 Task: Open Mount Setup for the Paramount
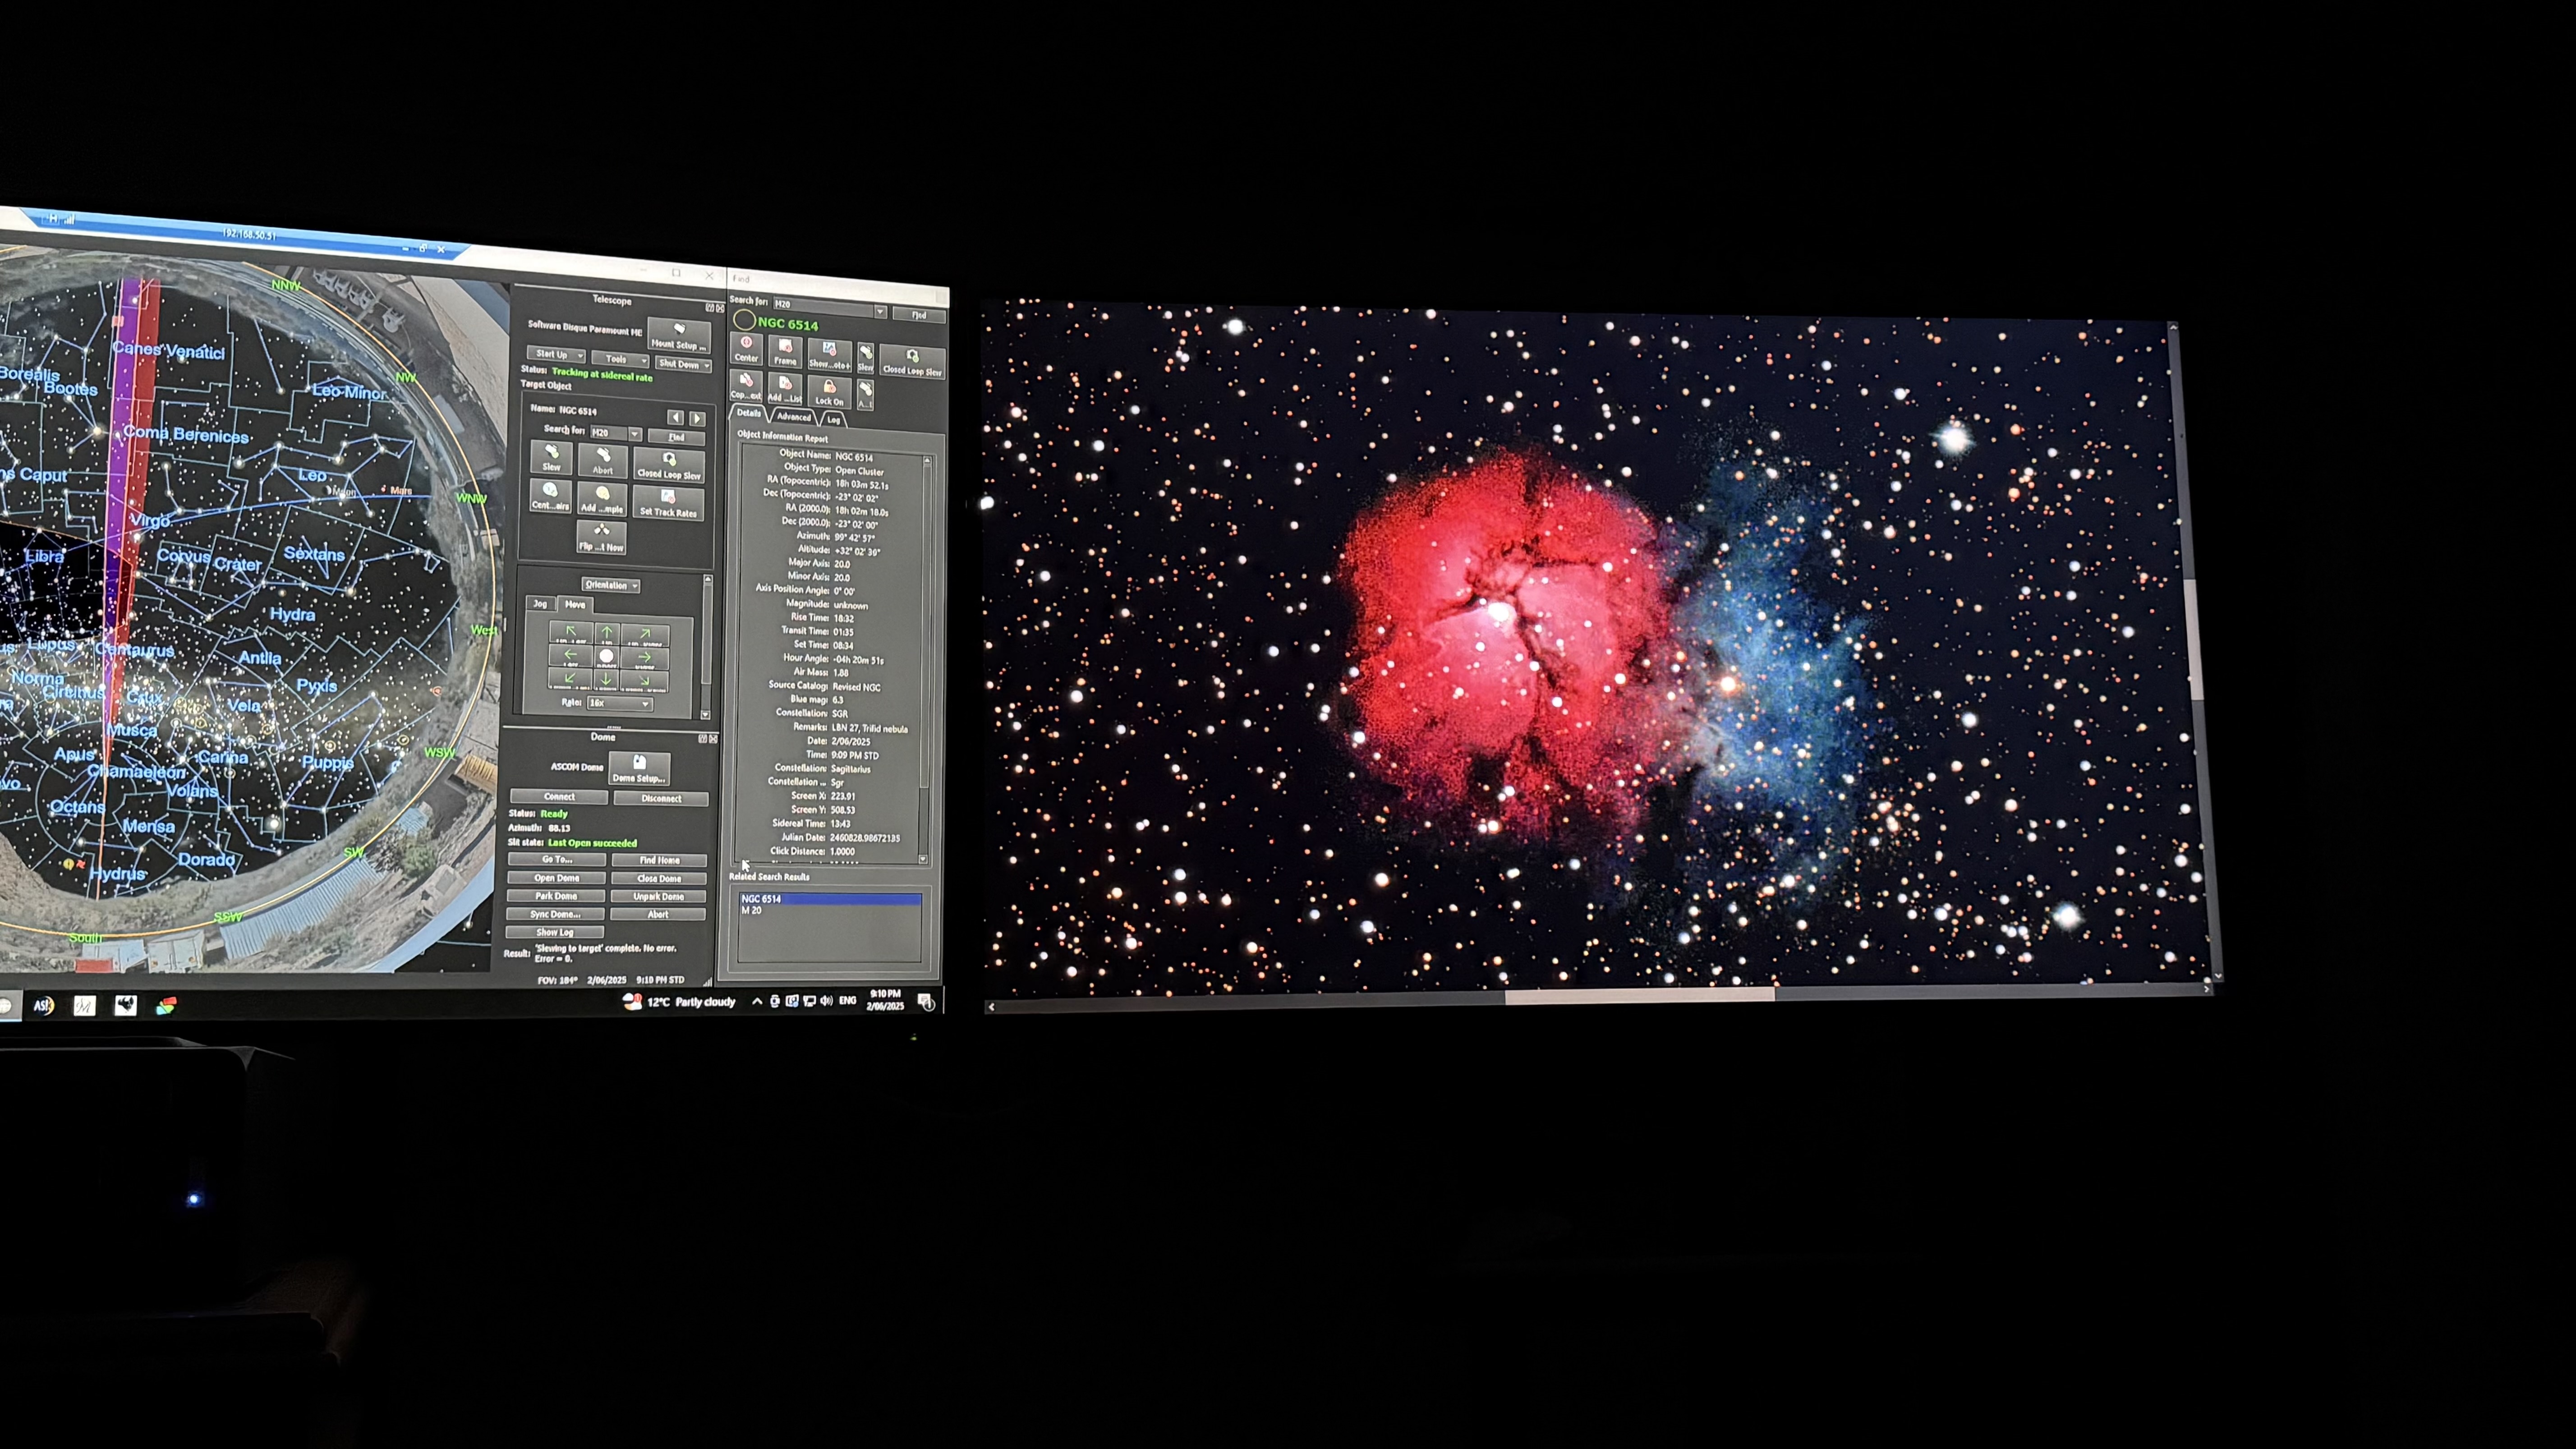tap(679, 334)
